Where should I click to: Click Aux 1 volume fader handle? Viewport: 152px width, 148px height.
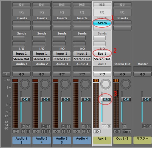[106, 99]
